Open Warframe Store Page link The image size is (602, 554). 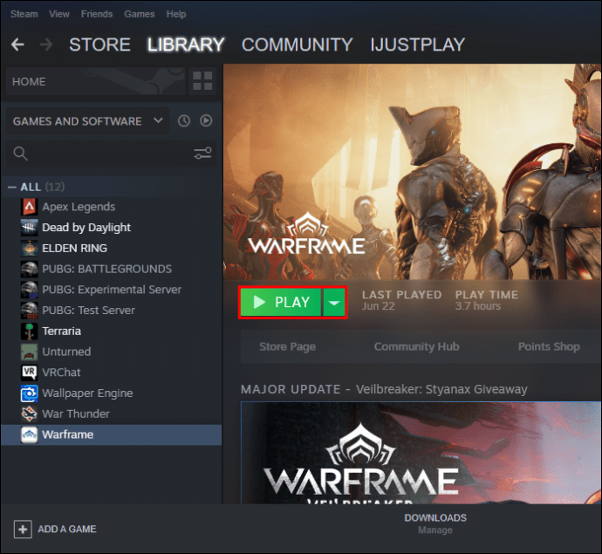[x=288, y=346]
